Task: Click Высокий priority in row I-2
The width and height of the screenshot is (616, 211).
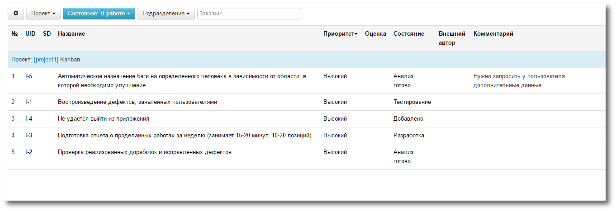Action: (335, 152)
